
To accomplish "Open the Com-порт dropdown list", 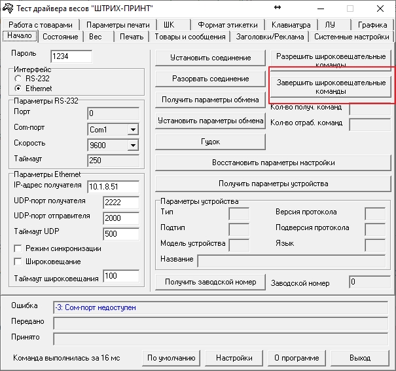I will [x=133, y=130].
